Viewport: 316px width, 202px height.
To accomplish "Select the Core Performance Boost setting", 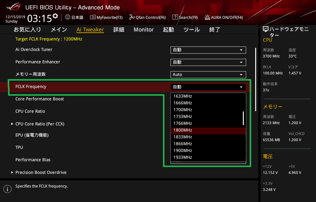I will click(39, 99).
